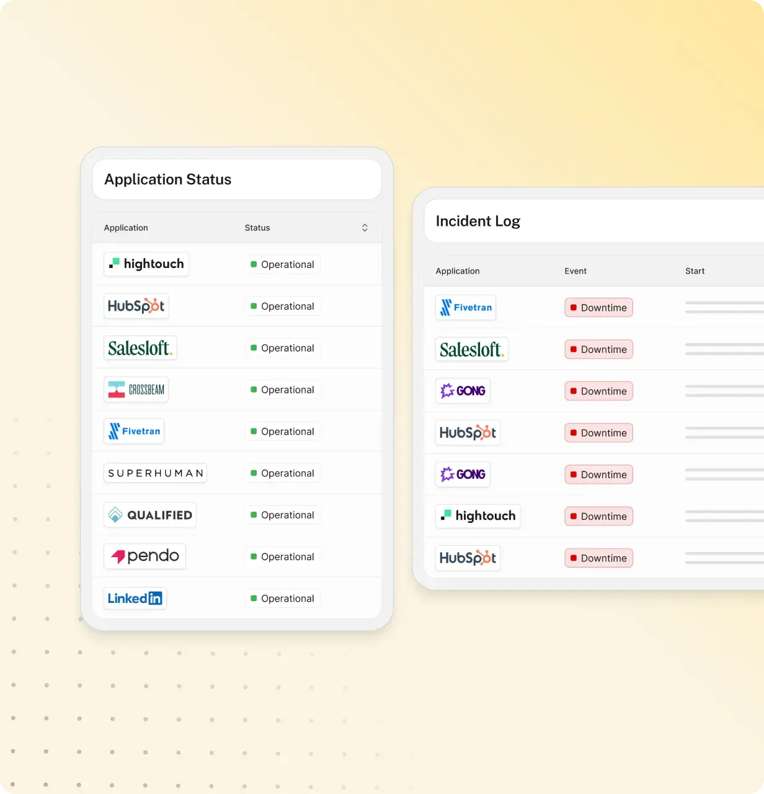Select the Status column header

pos(257,228)
